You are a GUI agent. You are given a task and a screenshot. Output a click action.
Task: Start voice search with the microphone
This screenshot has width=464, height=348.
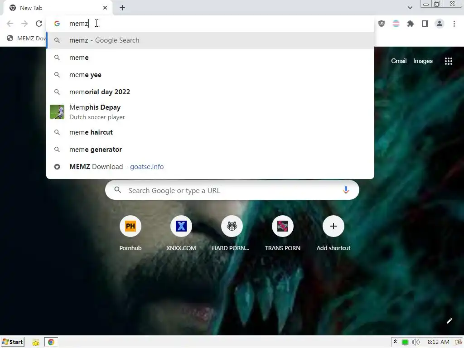[x=346, y=190]
